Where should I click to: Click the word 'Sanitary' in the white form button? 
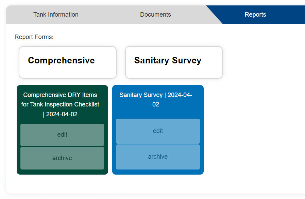pos(149,61)
